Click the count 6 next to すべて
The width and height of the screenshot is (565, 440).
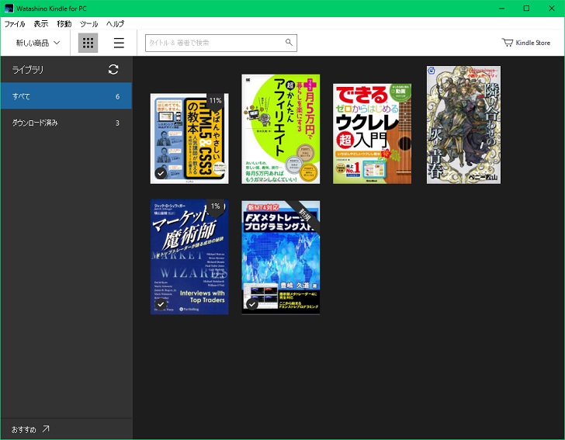[117, 96]
